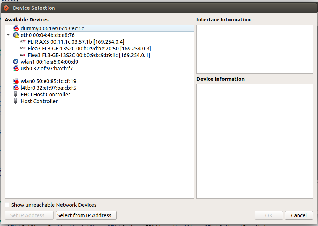Click the GigE icon beside FLIR AX5
Image resolution: width=318 pixels, height=226 pixels.
tap(23, 42)
